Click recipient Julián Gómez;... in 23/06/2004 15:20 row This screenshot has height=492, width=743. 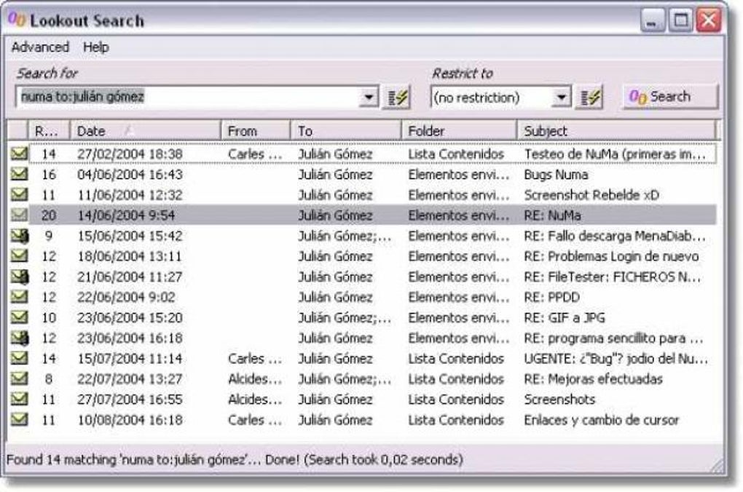345,317
